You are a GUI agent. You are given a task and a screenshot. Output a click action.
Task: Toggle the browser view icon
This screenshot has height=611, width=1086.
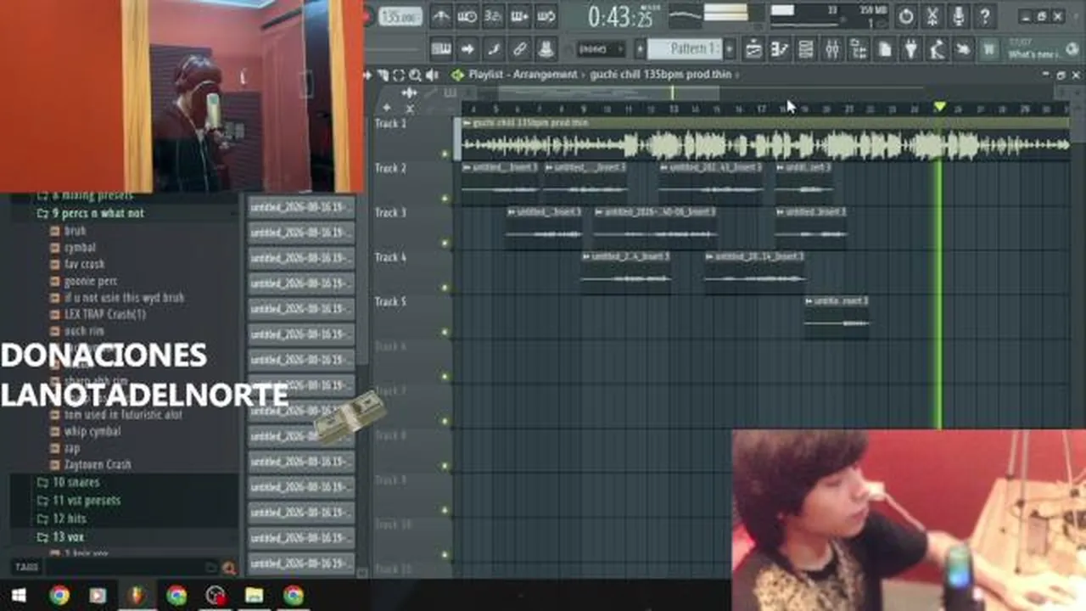(859, 49)
